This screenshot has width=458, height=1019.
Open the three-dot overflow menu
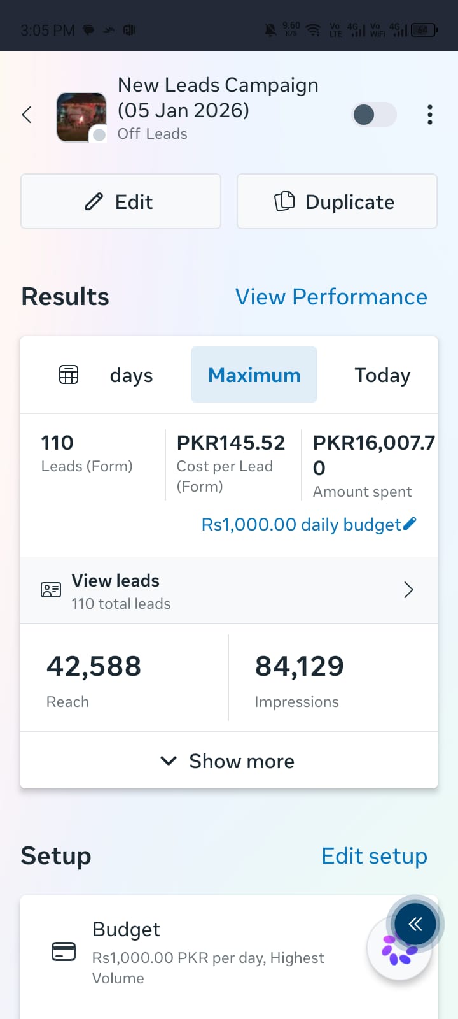click(x=430, y=115)
